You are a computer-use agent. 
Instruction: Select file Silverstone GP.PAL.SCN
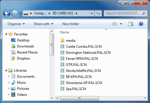[84, 83]
